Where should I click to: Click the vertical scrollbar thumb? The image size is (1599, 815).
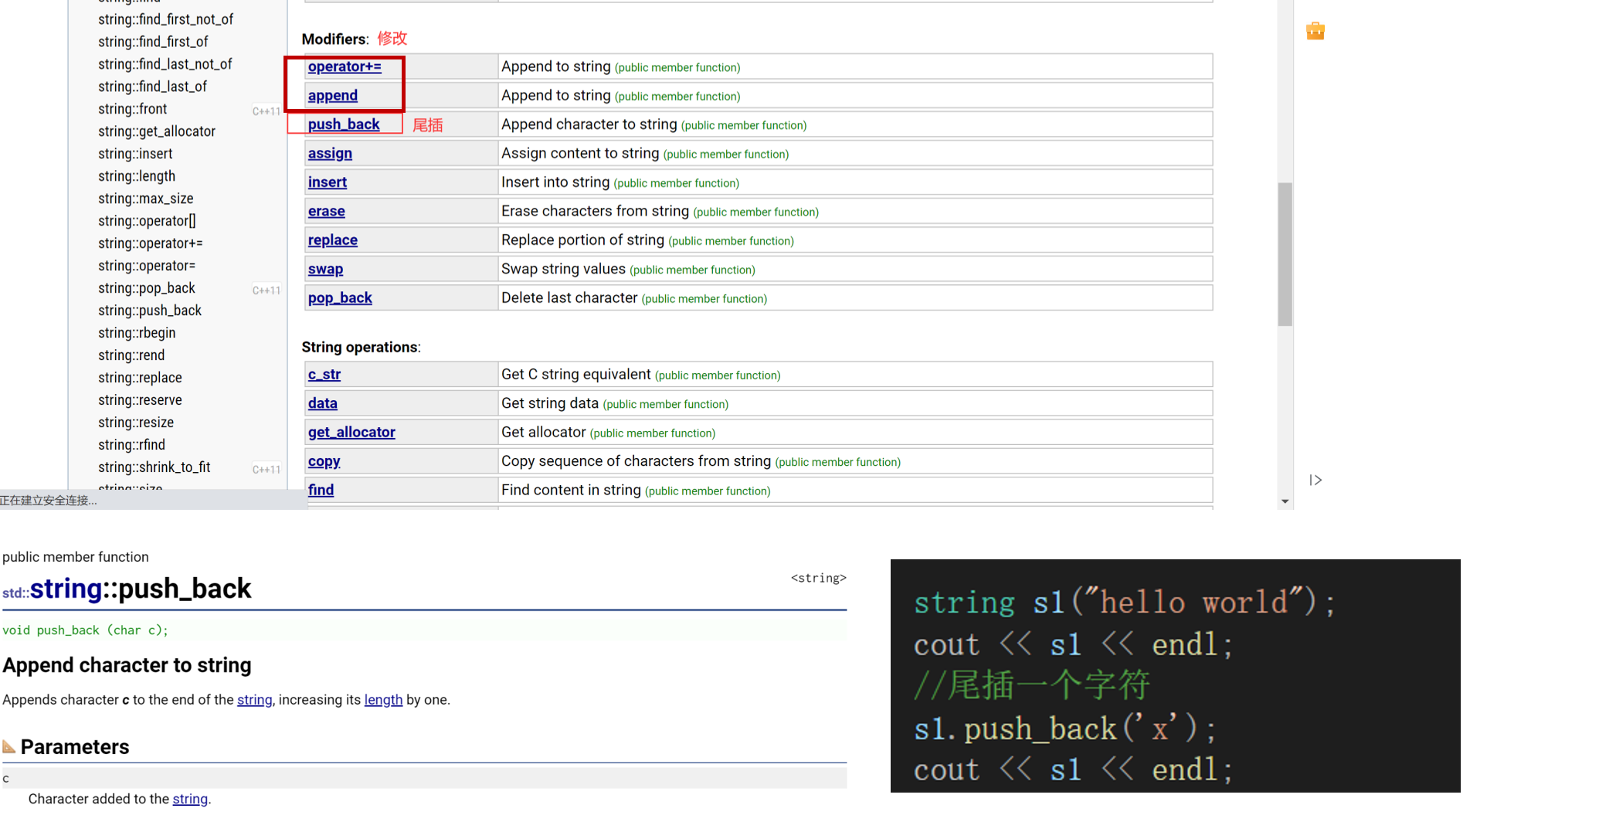1285,254
